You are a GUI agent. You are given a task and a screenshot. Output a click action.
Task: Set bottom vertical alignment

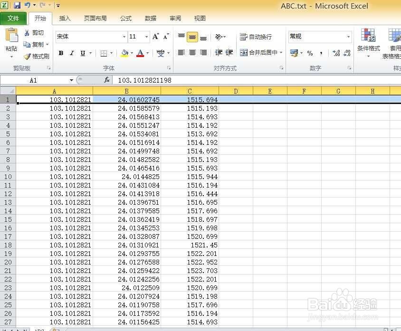point(203,37)
